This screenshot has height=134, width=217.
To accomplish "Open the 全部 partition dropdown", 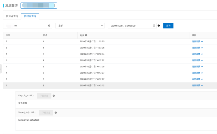I will (x=80, y=26).
